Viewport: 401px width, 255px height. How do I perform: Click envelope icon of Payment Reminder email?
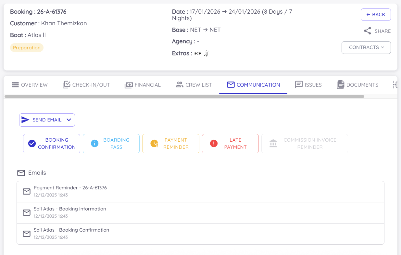click(27, 192)
